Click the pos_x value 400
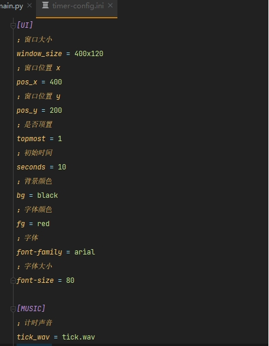The height and width of the screenshot is (346, 269). [56, 82]
